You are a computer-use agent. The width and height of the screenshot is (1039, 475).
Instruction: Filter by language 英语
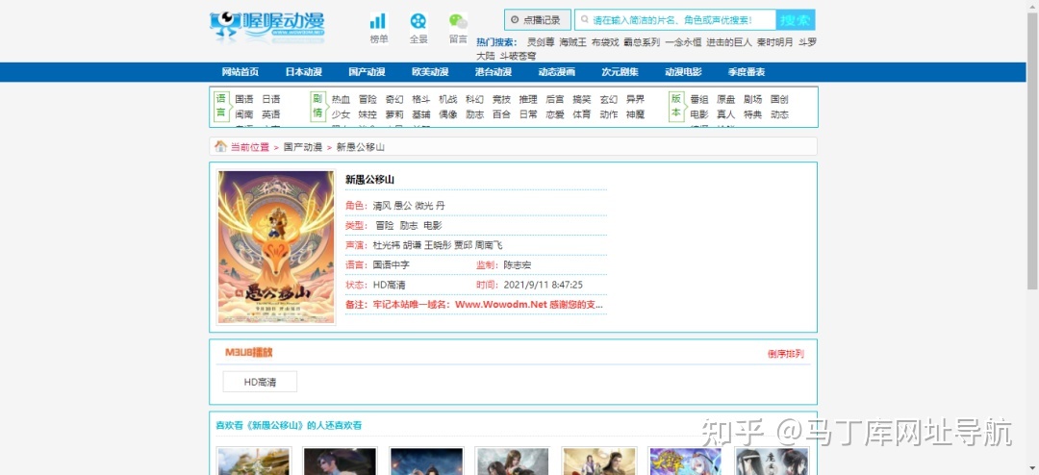coord(271,114)
